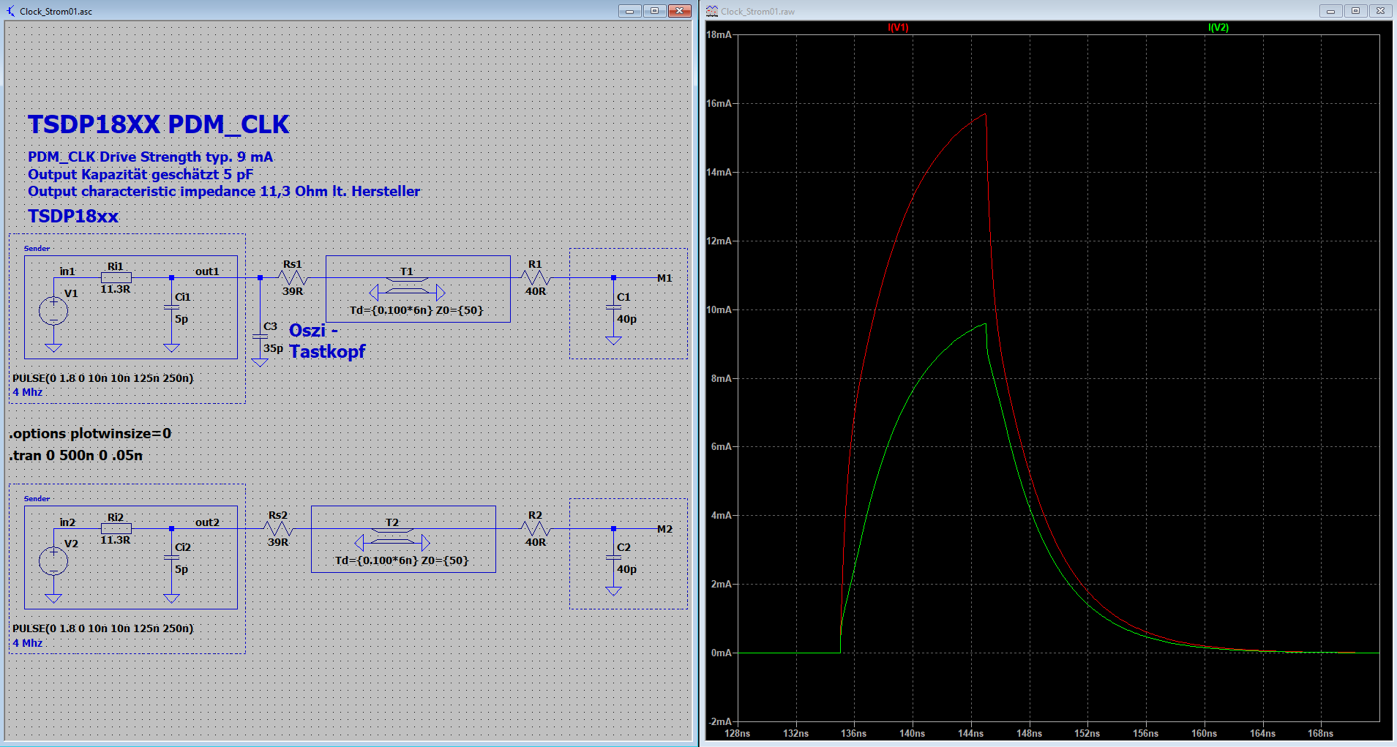The image size is (1397, 747).
Task: Click the M1 net label
Action: coord(664,278)
